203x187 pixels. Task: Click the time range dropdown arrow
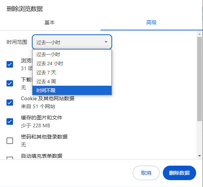point(106,42)
